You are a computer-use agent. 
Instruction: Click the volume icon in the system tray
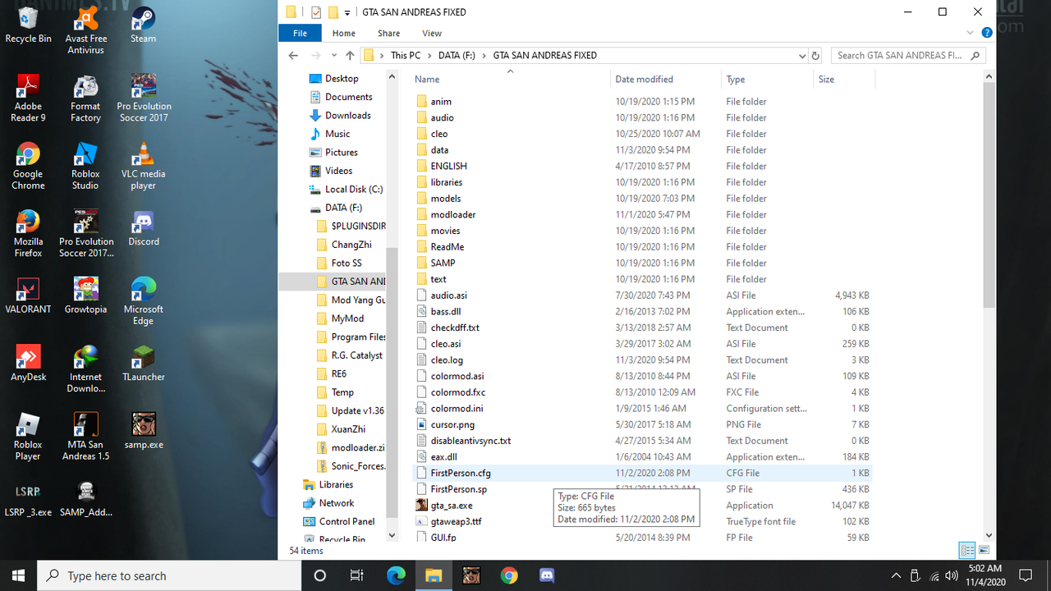[952, 575]
